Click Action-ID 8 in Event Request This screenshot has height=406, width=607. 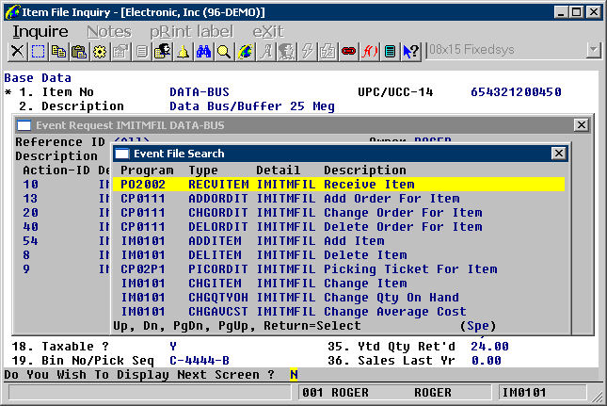[26, 255]
